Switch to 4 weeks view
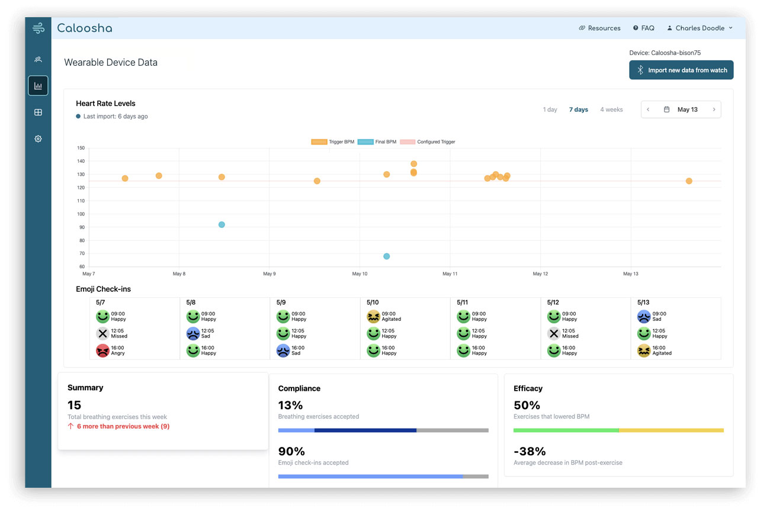Viewport: 773px width, 515px height. pos(611,110)
